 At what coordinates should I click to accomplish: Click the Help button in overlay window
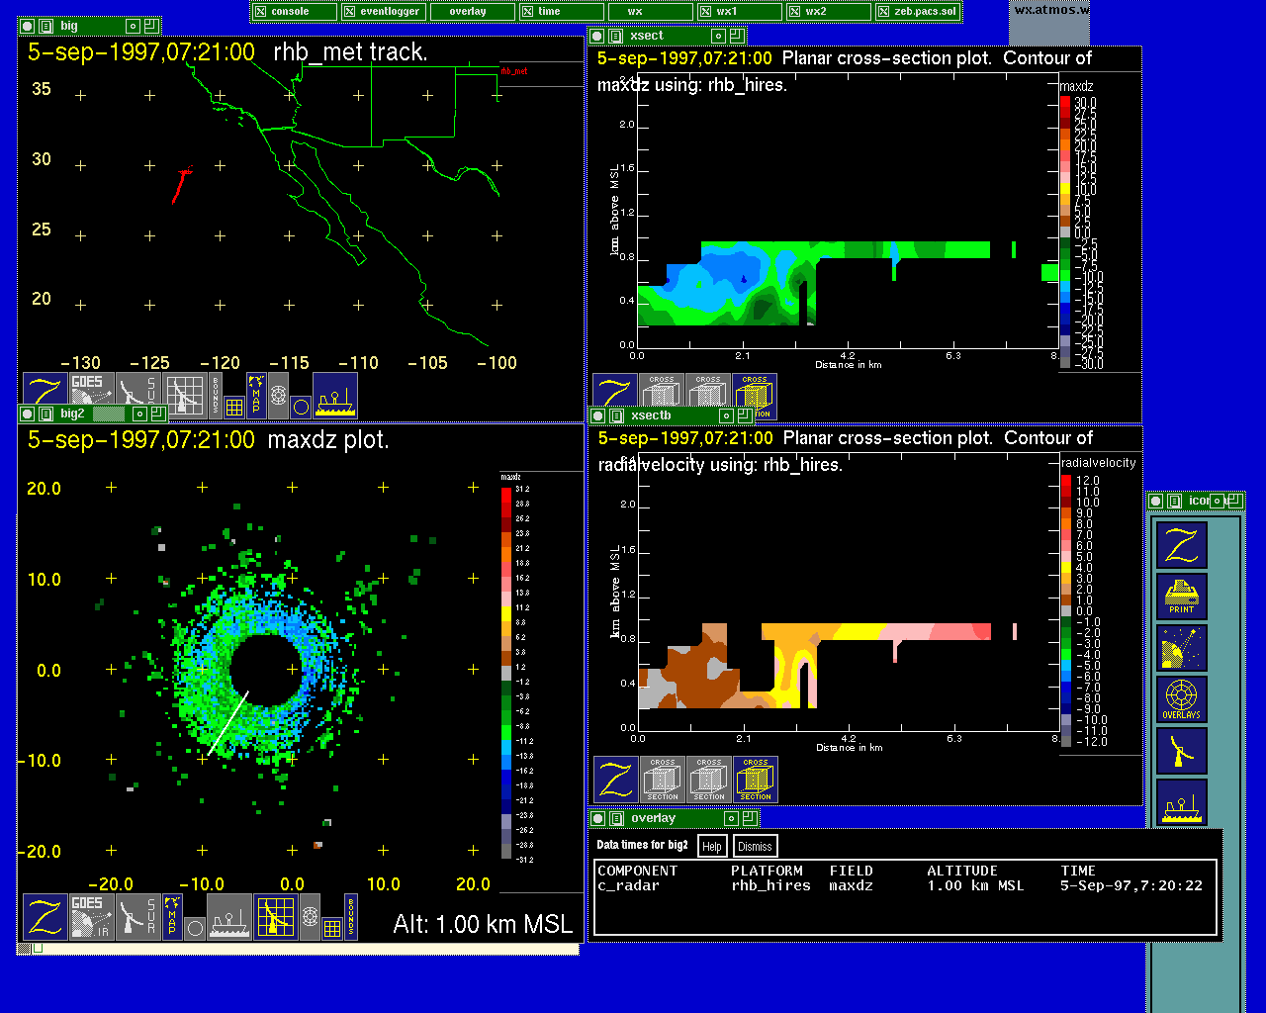(711, 846)
